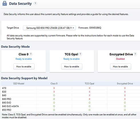Click the SSD Model column header
The image size is (140, 119).
(x=19, y=84)
